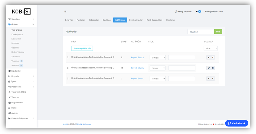
Task: Switch to the Resimler tab
Action: coord(81,20)
